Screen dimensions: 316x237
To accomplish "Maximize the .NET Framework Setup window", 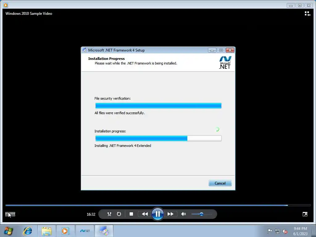I will click(221, 50).
